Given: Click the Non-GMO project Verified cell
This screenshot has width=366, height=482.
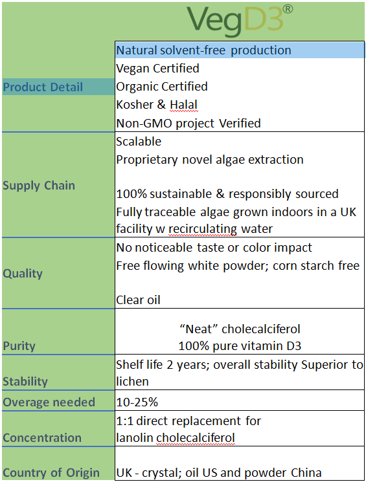Looking at the screenshot, I should click(240, 123).
